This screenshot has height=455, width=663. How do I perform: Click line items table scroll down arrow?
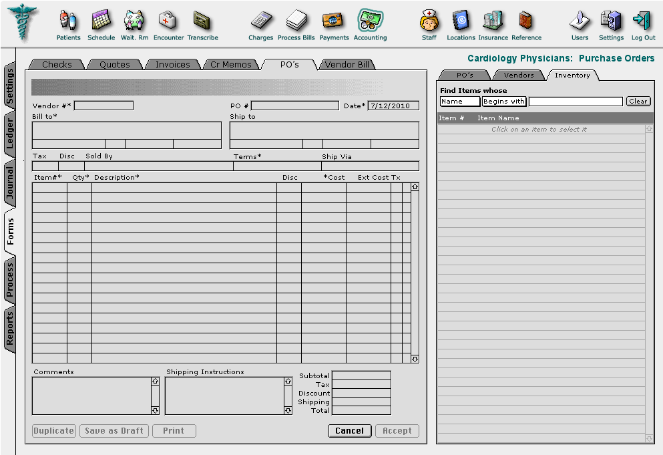415,359
